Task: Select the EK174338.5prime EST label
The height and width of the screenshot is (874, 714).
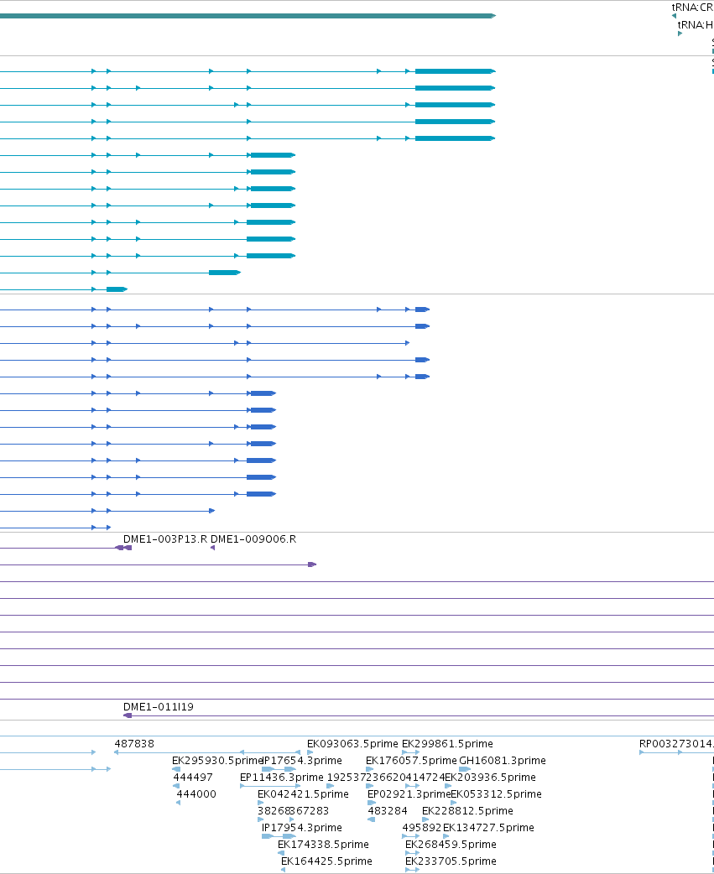Action: coord(323,844)
